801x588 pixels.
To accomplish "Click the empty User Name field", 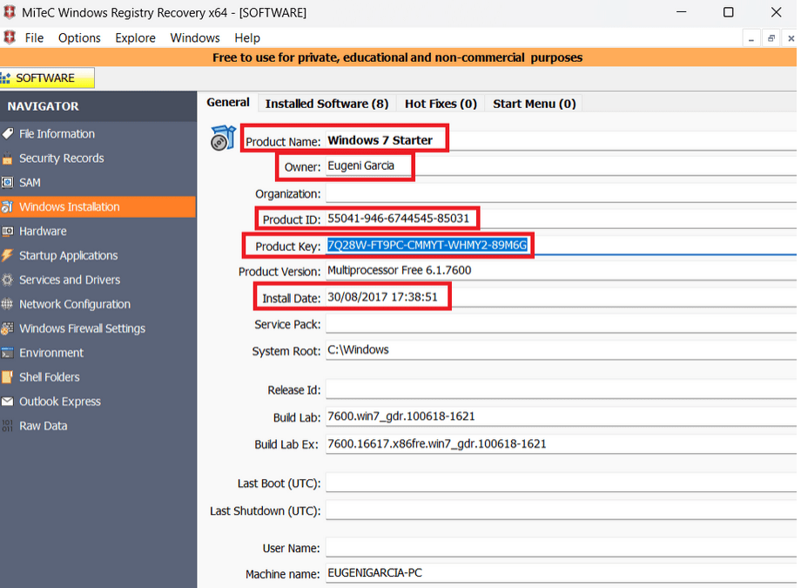I will point(561,548).
